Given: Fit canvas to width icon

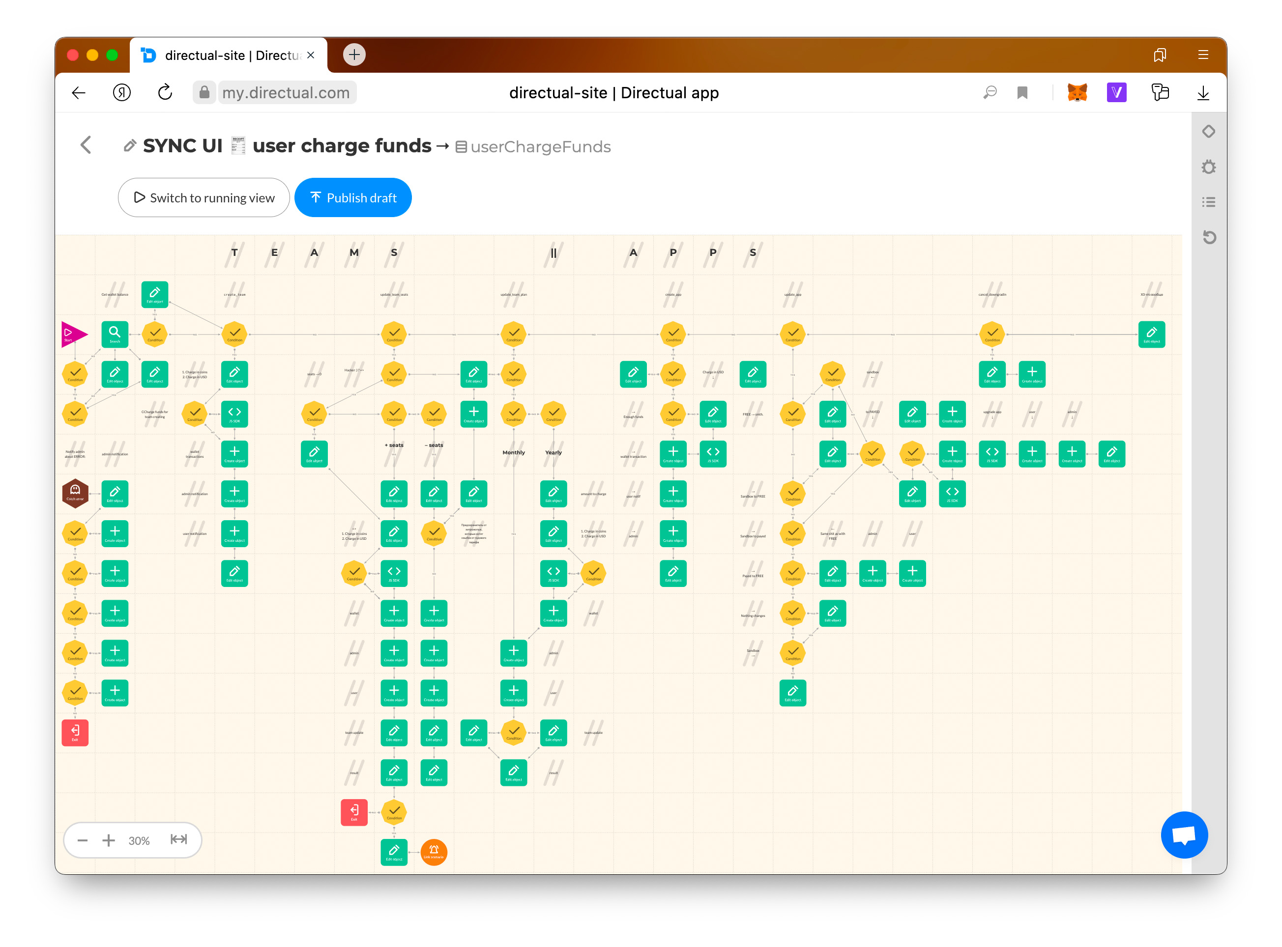Looking at the screenshot, I should click(179, 840).
